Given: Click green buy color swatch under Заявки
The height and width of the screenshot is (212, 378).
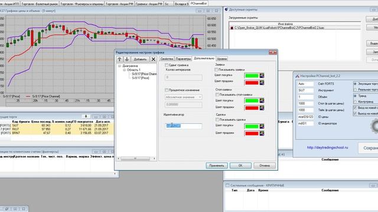Looking at the screenshot, I should pyautogui.click(x=252, y=76).
